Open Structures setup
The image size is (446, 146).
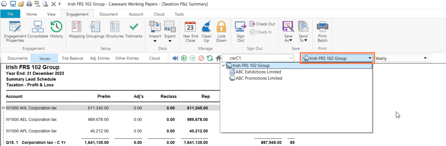[115, 29]
